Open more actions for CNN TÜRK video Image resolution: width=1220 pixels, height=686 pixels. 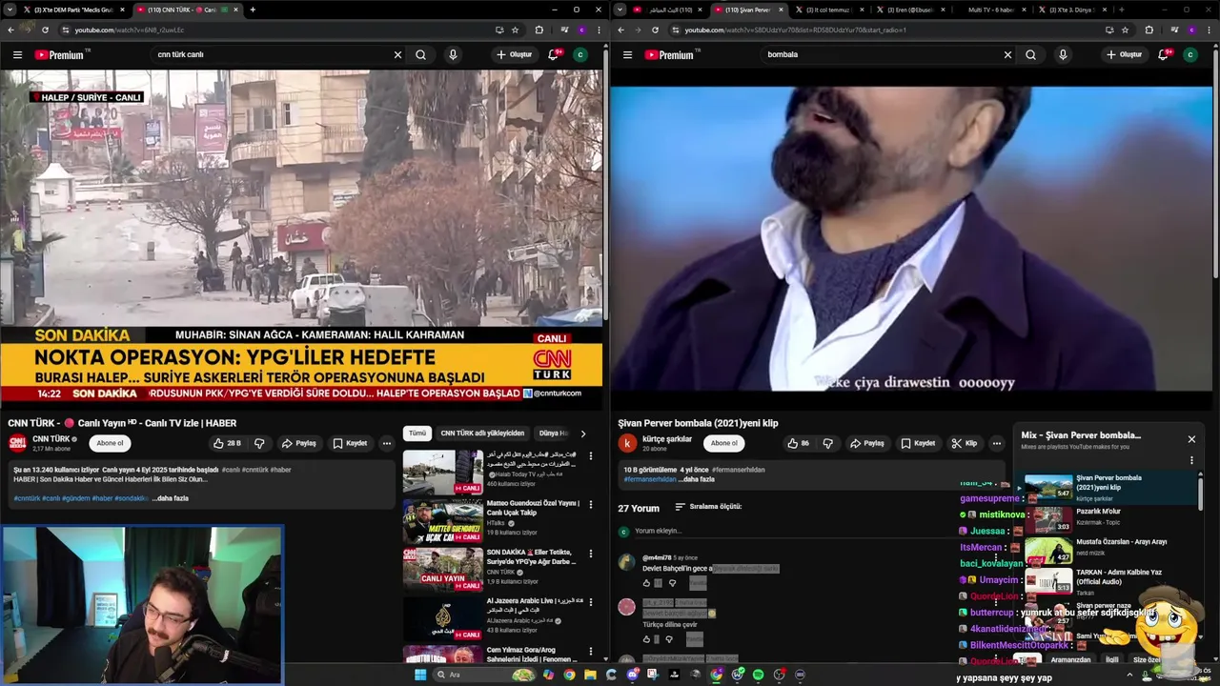(386, 443)
